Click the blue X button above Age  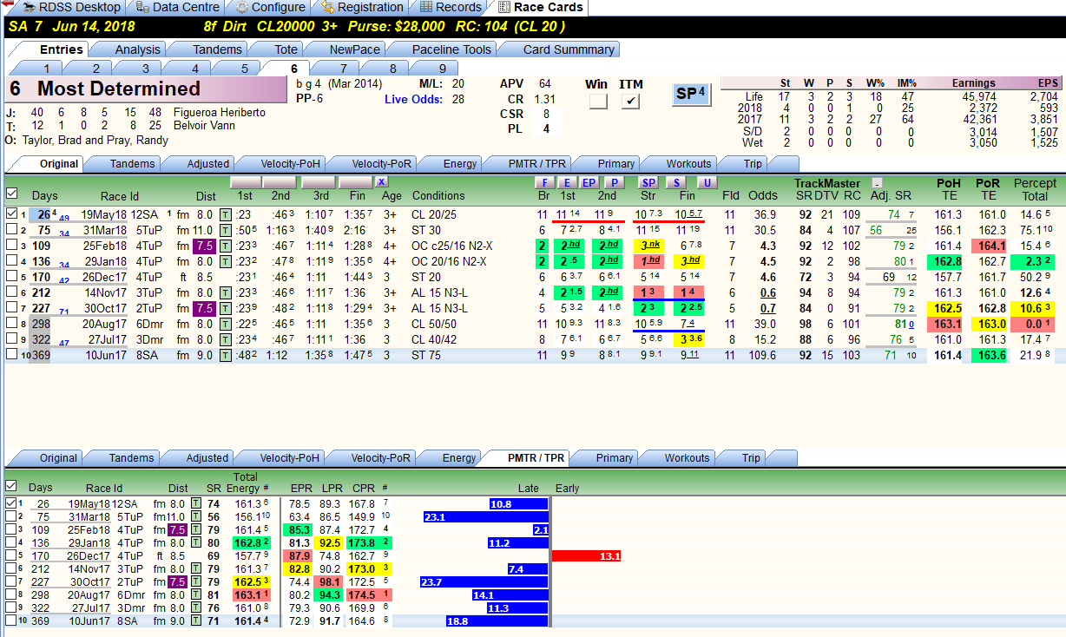click(382, 181)
